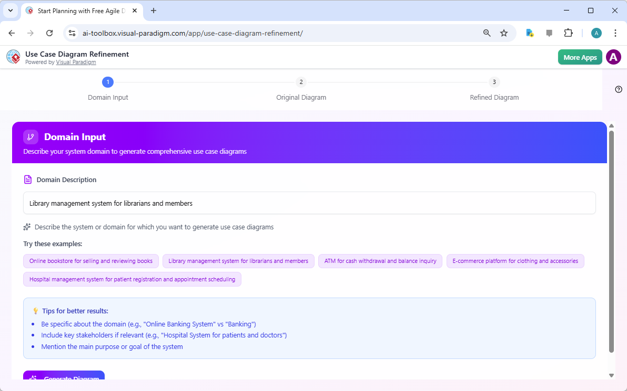This screenshot has width=627, height=391.
Task: Click the Generate Diagram button
Action: 64,377
